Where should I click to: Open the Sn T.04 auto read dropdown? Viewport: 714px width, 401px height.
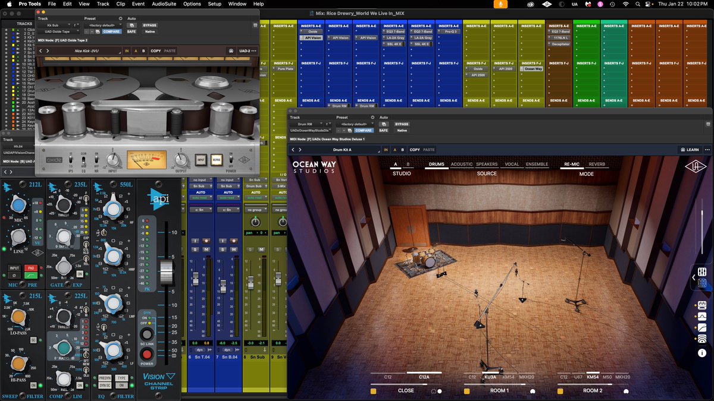[200, 197]
